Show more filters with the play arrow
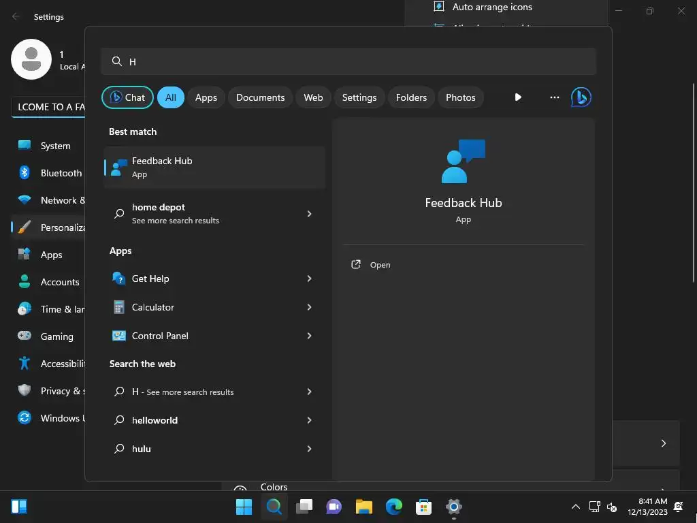Screen dimensions: 697x523 pos(518,97)
